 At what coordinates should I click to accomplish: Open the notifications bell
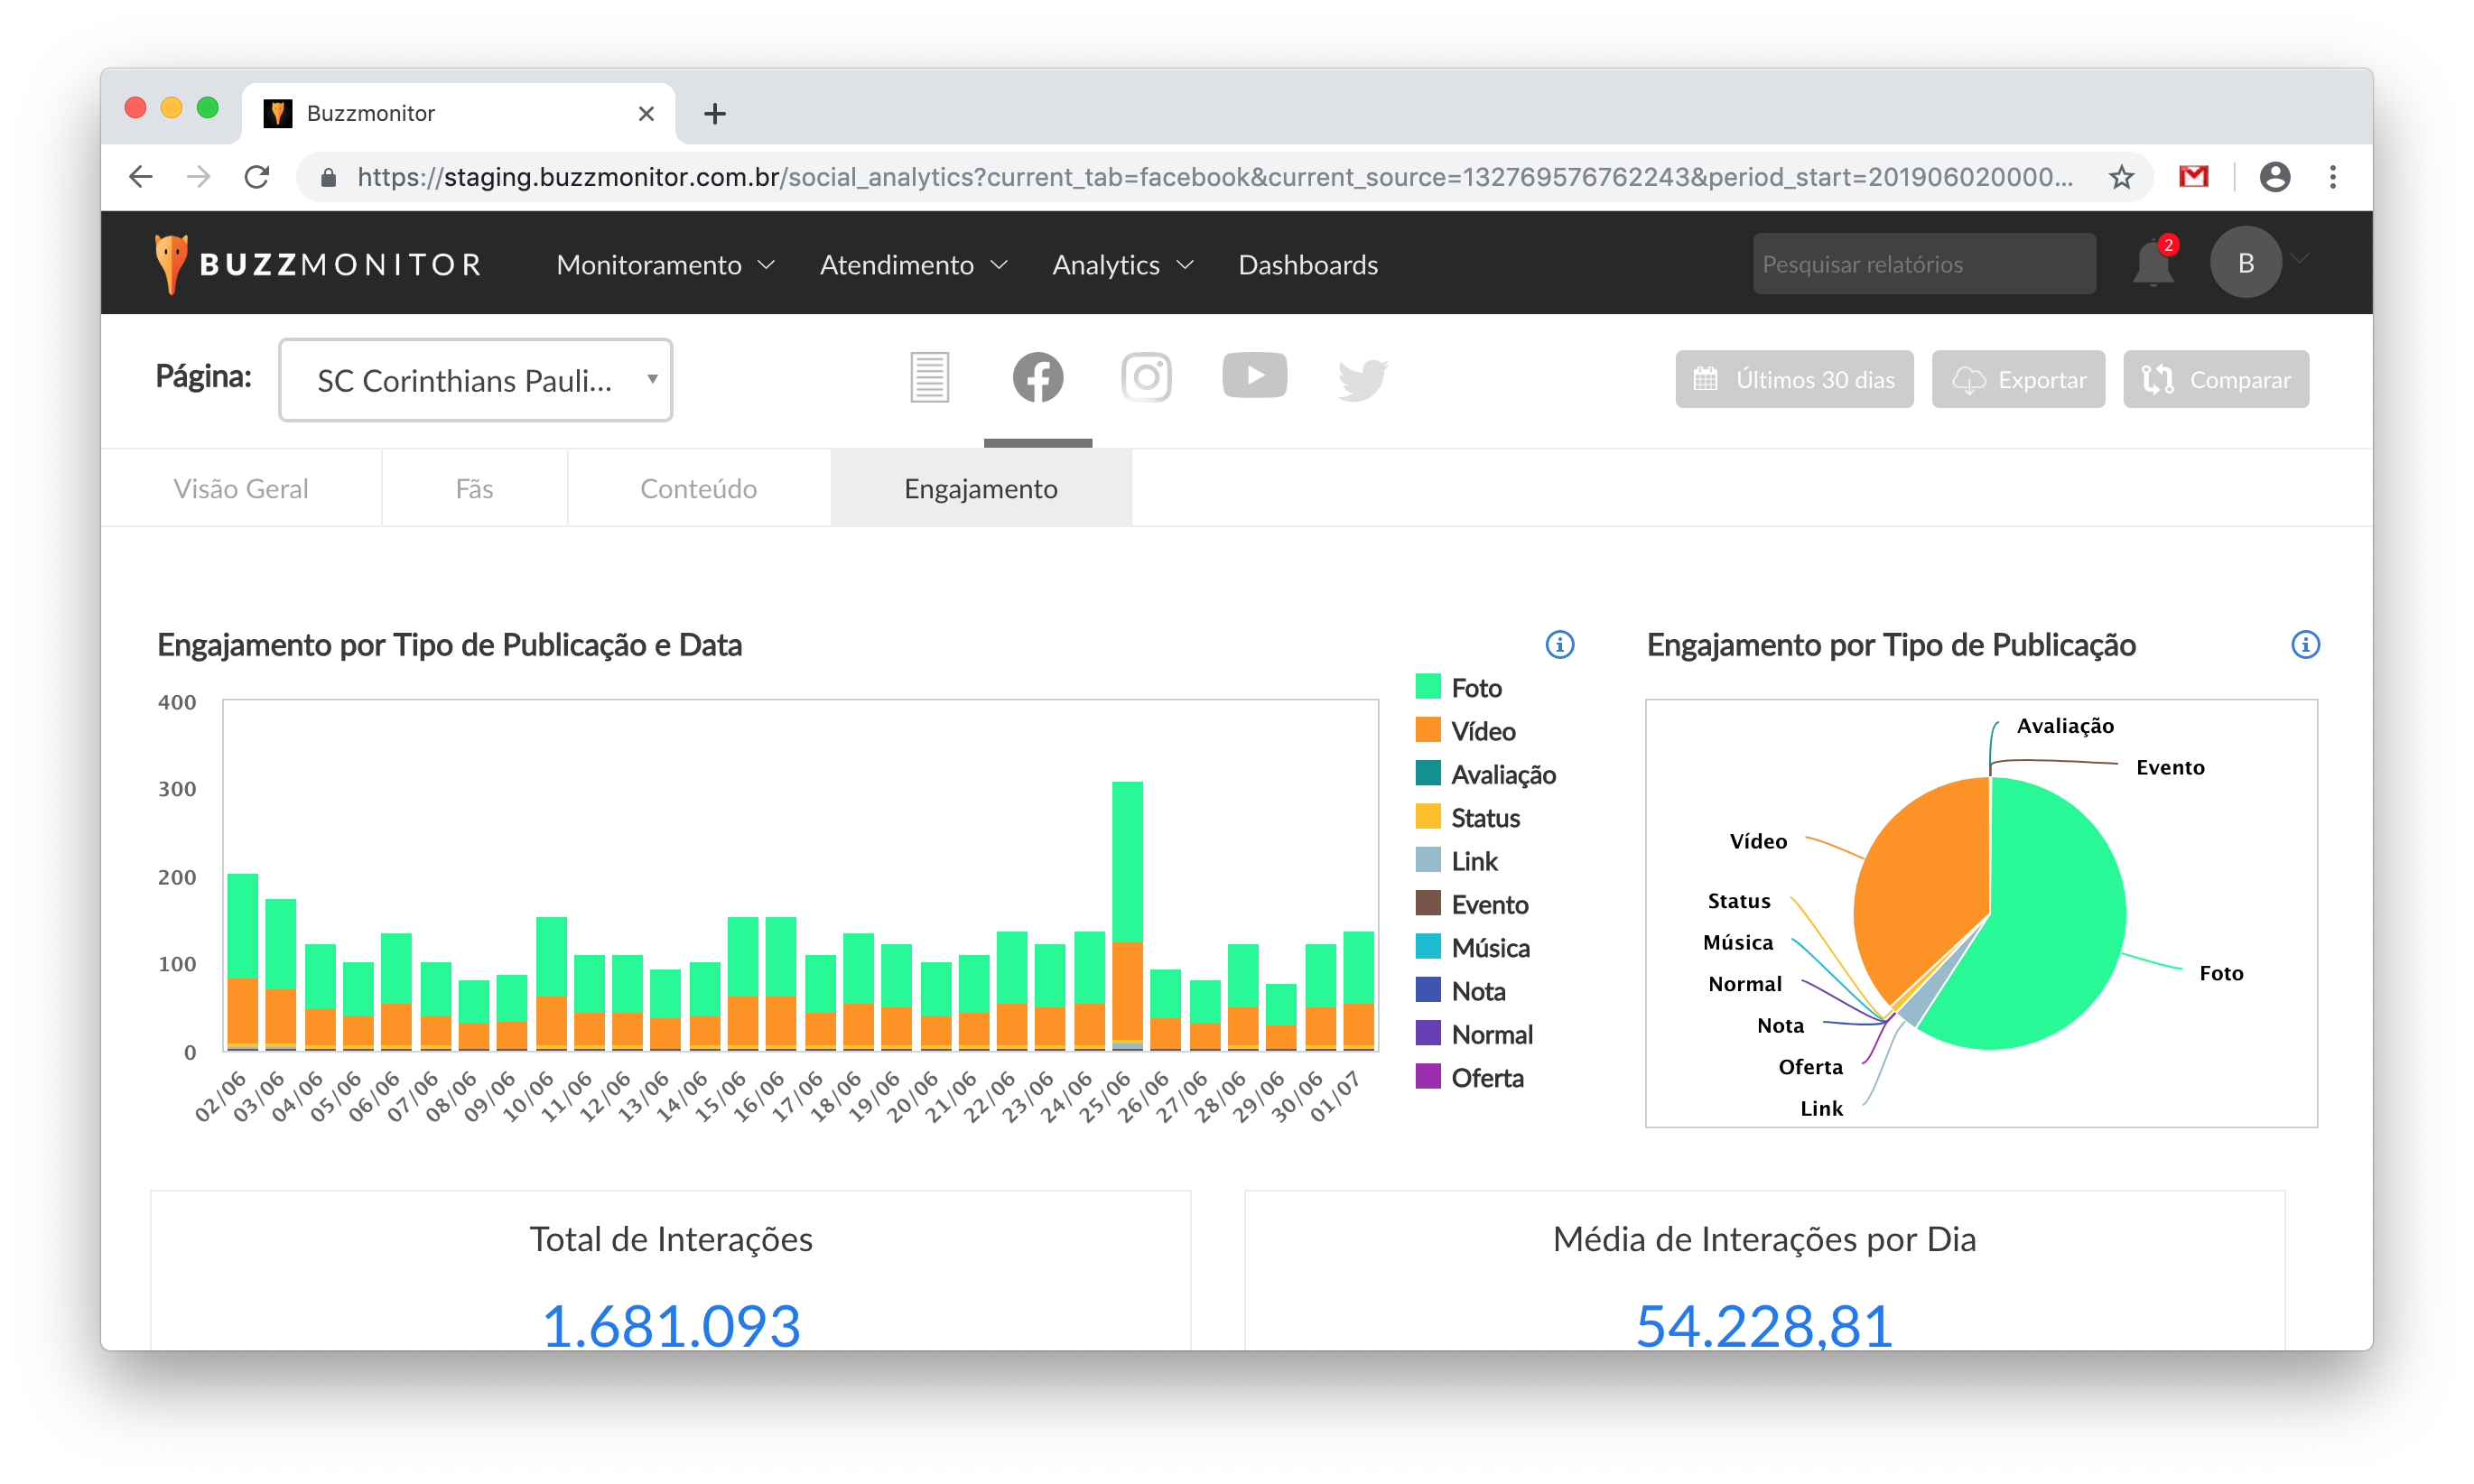pyautogui.click(x=2152, y=265)
